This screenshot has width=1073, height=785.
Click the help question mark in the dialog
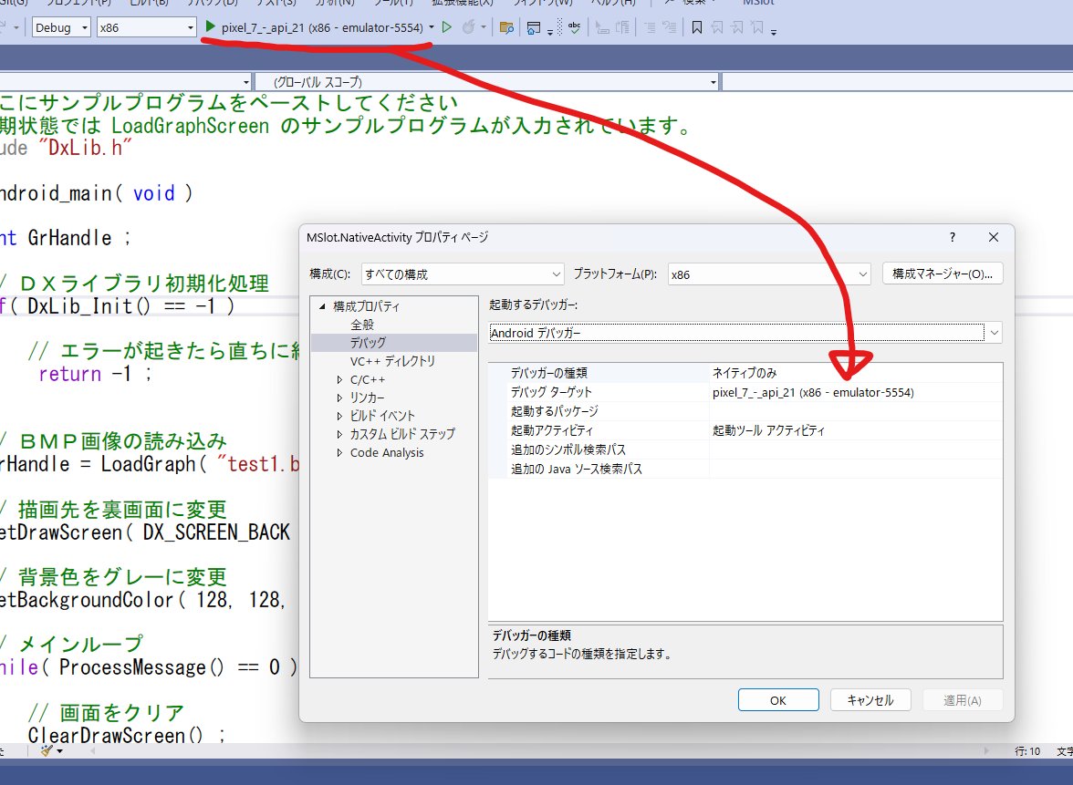(x=952, y=237)
